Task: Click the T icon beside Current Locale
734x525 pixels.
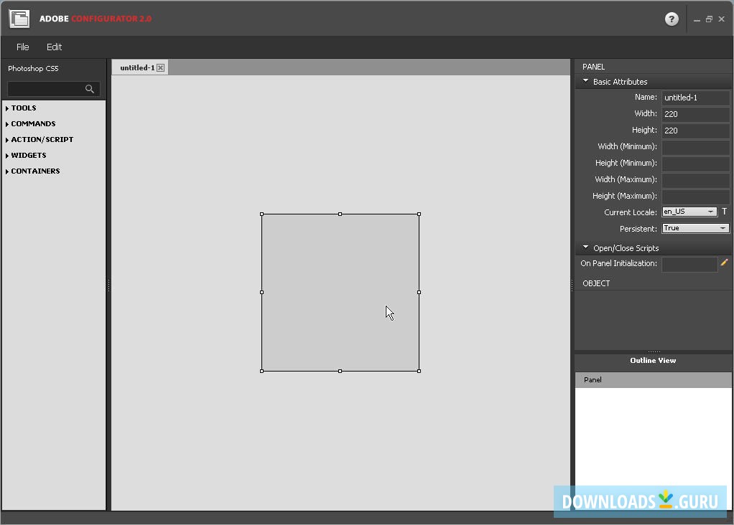Action: (x=724, y=212)
